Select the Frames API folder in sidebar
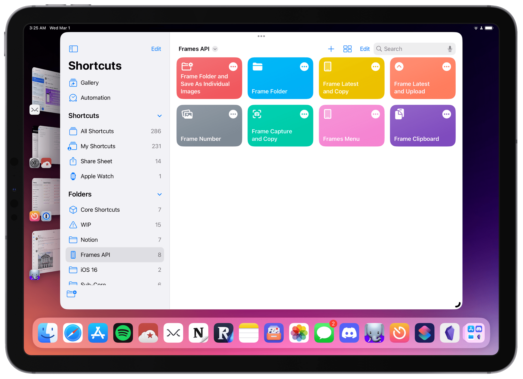The image size is (523, 379). (115, 255)
